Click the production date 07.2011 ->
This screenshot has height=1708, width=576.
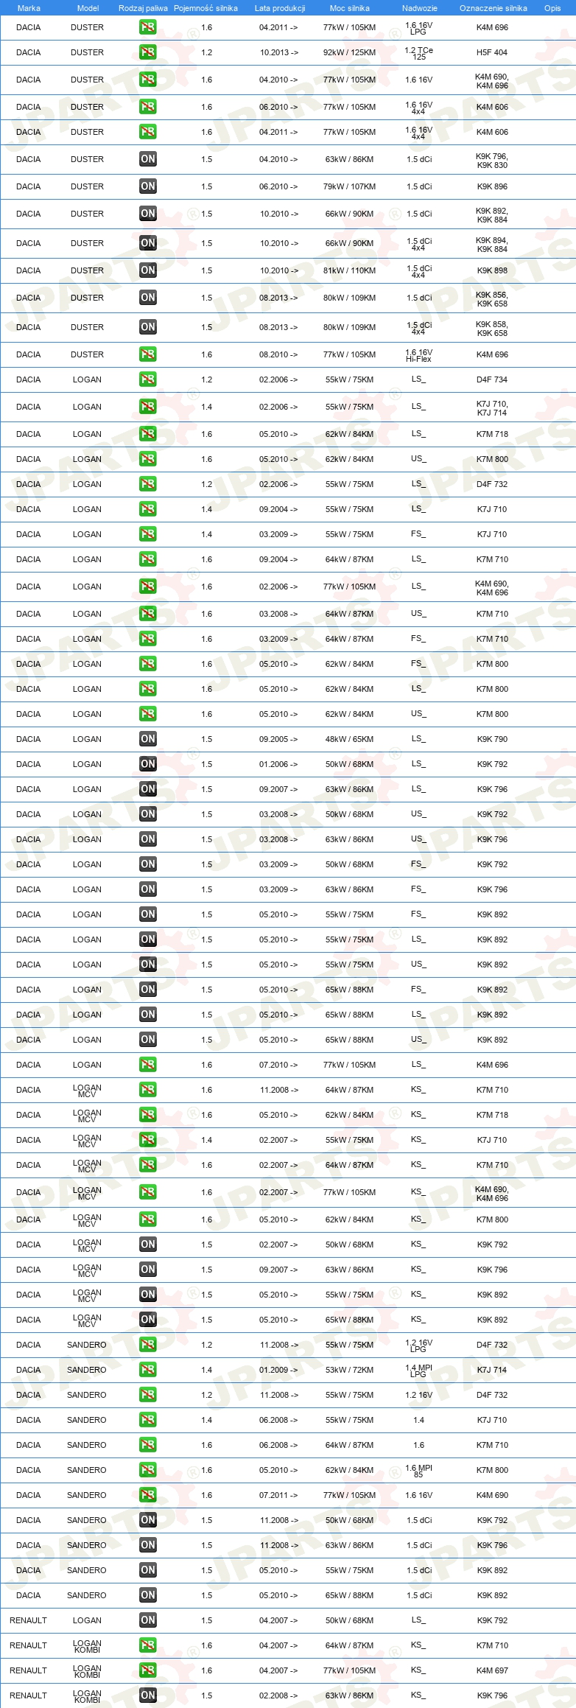coord(278,1495)
